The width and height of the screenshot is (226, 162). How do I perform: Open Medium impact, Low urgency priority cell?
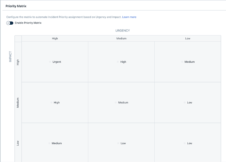(188, 103)
